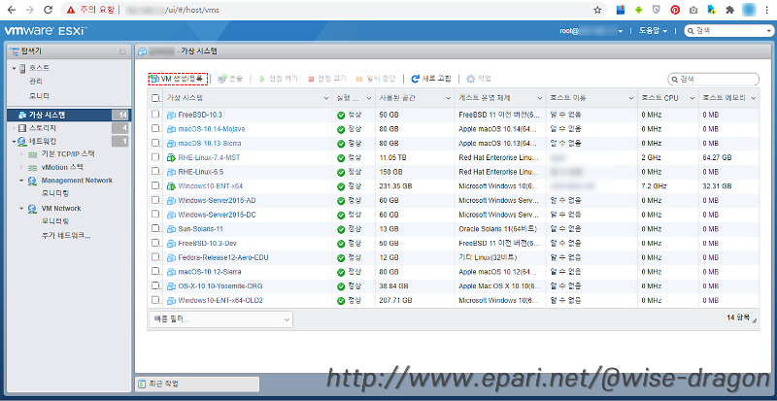Open the Chrome three-dot menu
Viewport: 777px width, 401px height.
[x=767, y=10]
